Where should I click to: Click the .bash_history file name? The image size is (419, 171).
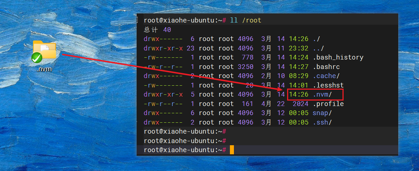coord(338,57)
